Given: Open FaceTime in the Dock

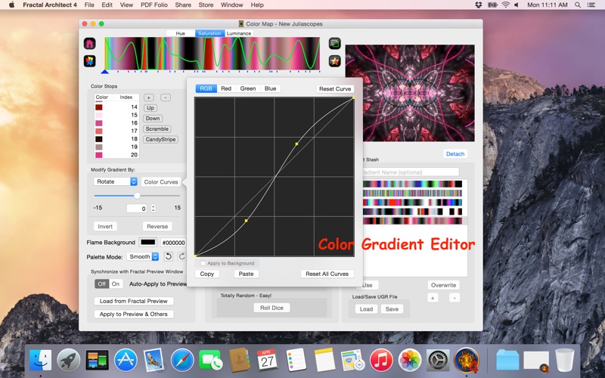Looking at the screenshot, I should pyautogui.click(x=210, y=361).
